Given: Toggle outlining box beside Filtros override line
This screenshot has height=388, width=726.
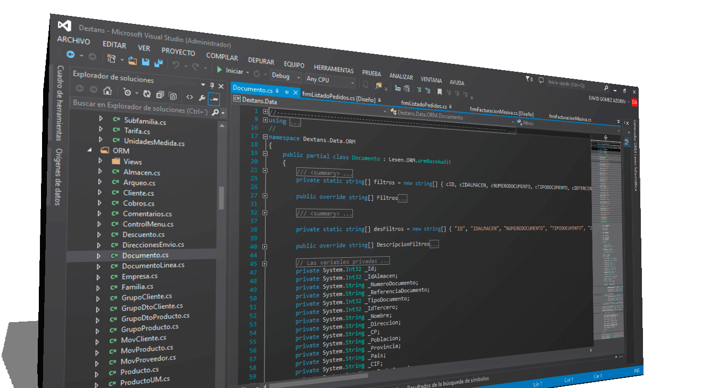Looking at the screenshot, I should click(x=265, y=196).
